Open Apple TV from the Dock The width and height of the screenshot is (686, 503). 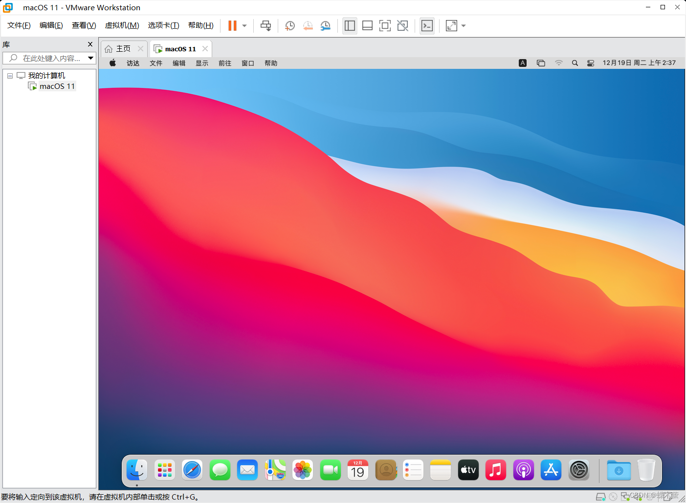(x=468, y=470)
